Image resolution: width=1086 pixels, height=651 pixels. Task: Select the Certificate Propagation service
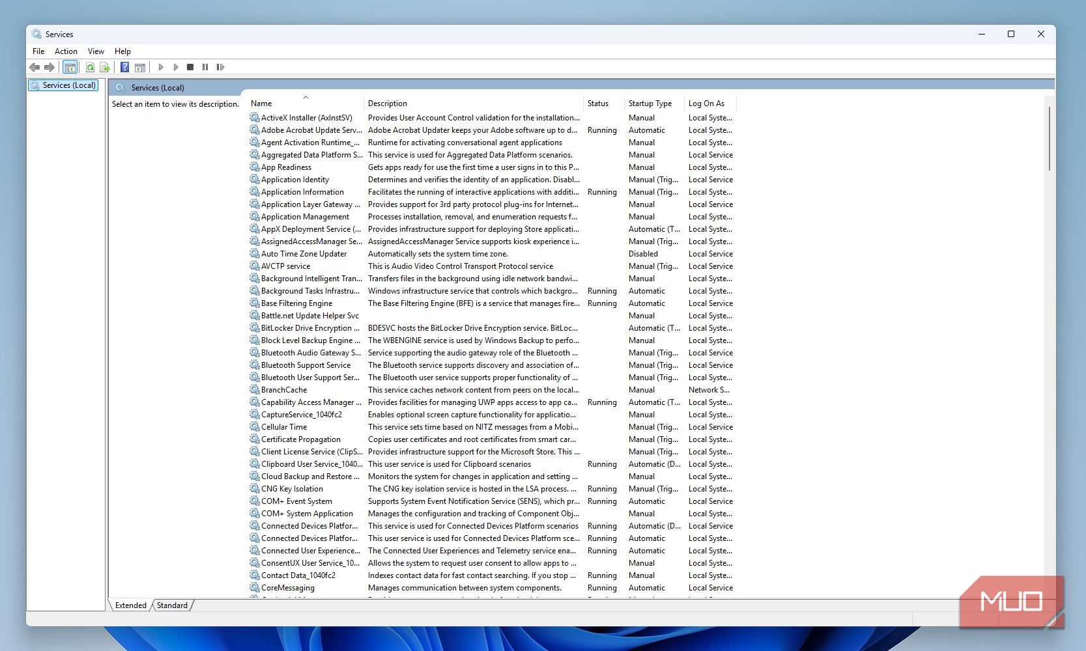[x=492, y=439]
